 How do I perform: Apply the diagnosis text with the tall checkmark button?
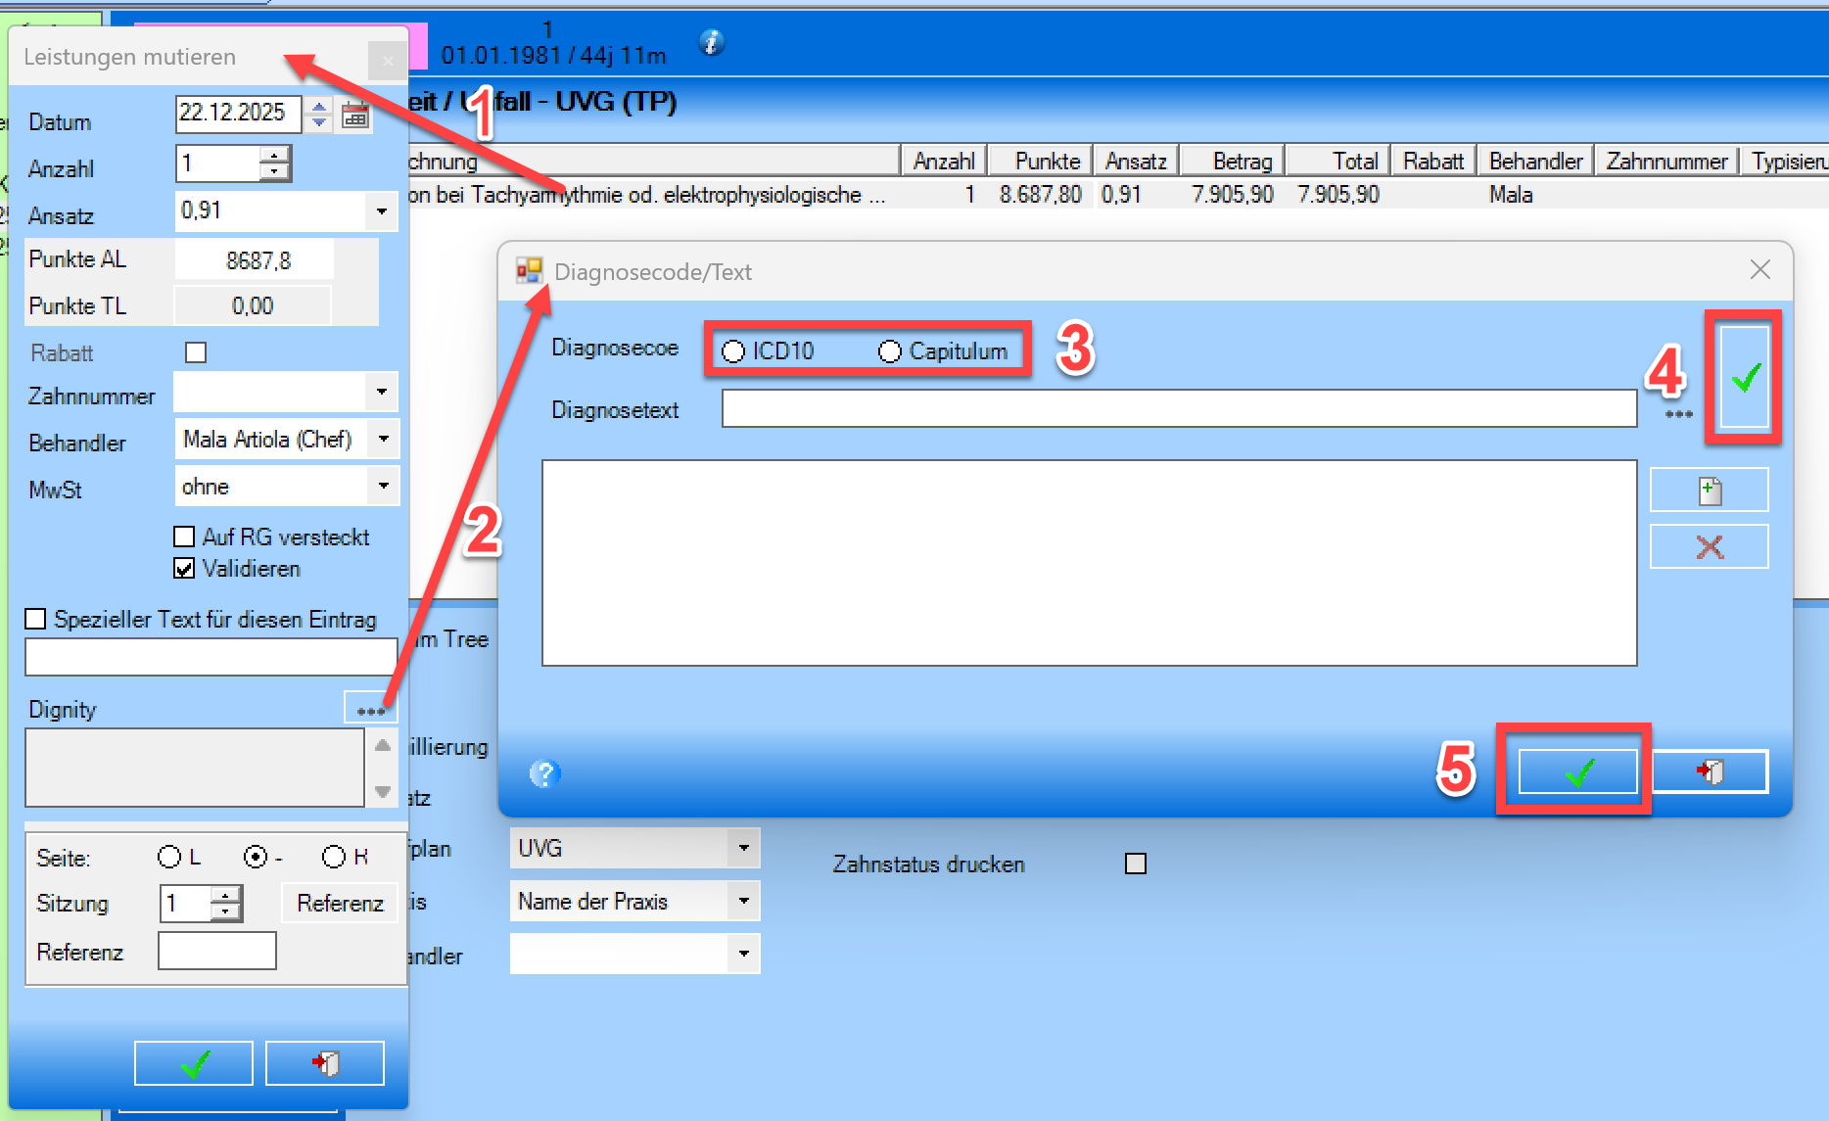(x=1745, y=377)
